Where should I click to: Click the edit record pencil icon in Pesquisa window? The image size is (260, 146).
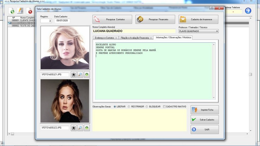pyautogui.click(x=20, y=11)
